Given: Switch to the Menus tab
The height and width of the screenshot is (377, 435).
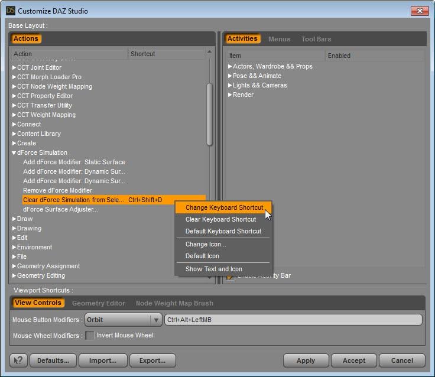Looking at the screenshot, I should 279,39.
